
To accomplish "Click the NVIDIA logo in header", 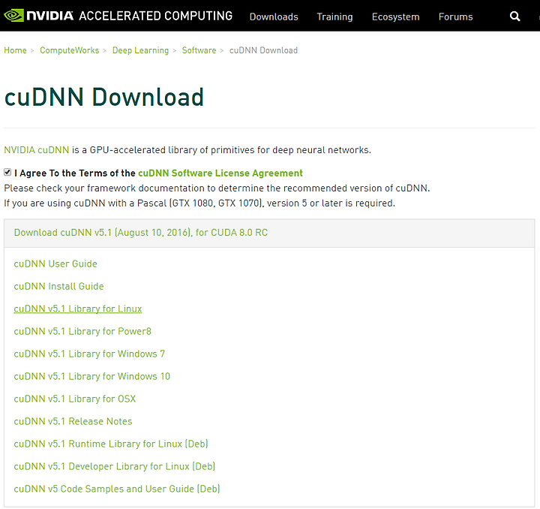I will coord(38,16).
